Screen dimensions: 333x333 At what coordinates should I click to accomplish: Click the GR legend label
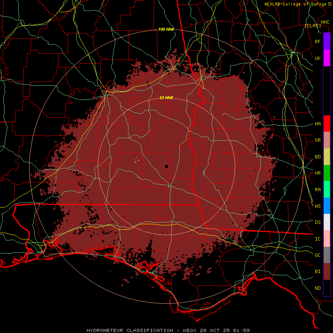[x=318, y=140]
